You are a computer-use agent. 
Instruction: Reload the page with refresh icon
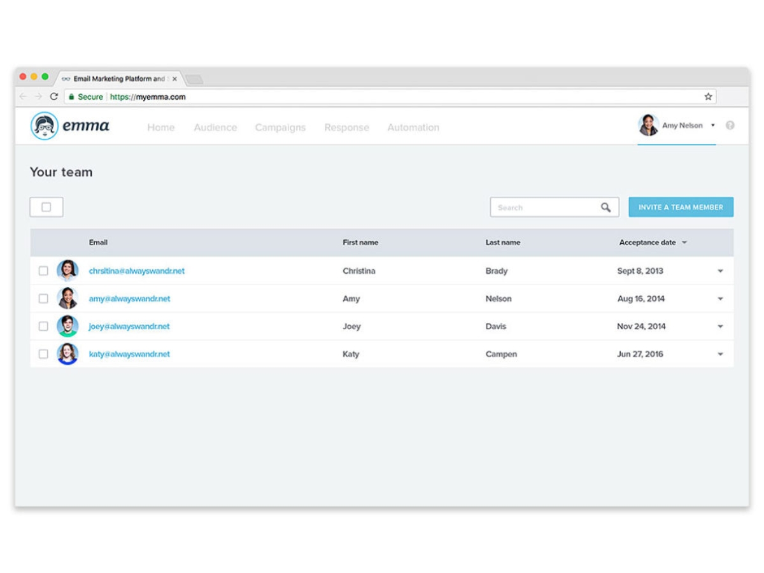[54, 97]
